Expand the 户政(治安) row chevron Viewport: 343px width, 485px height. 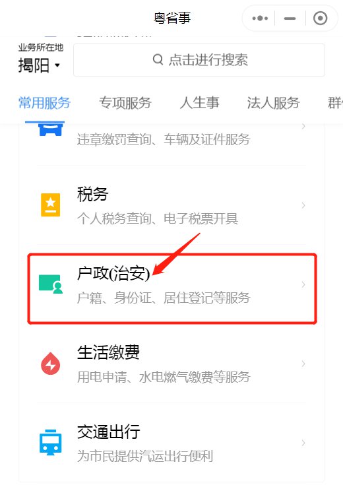(x=303, y=284)
